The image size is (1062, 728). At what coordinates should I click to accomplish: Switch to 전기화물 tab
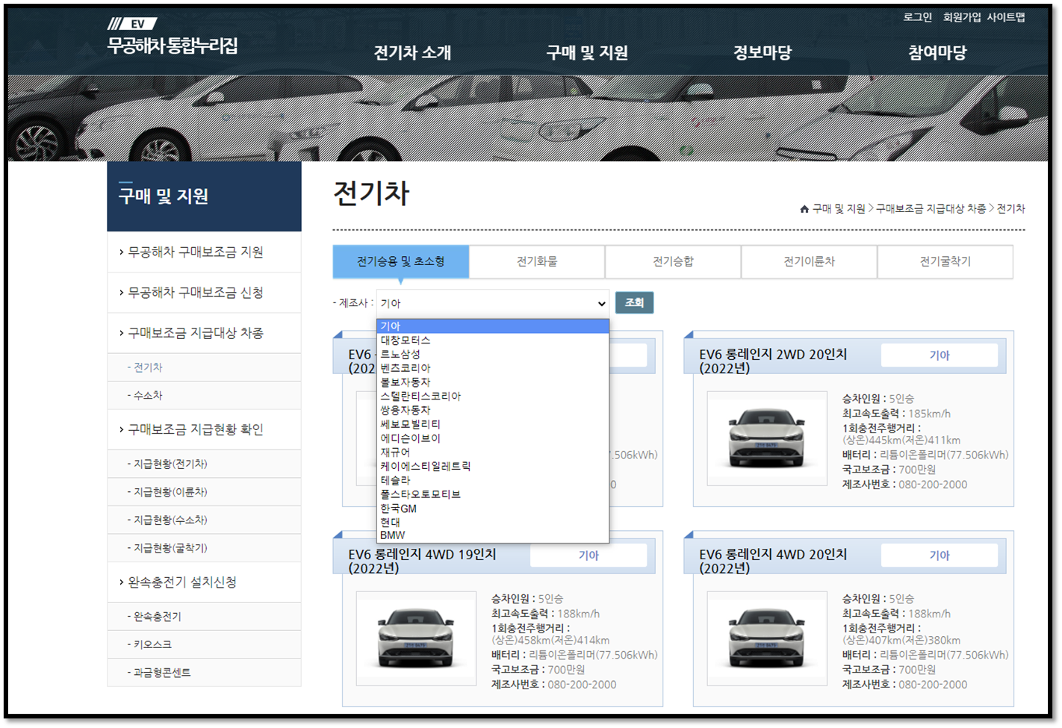(x=537, y=261)
